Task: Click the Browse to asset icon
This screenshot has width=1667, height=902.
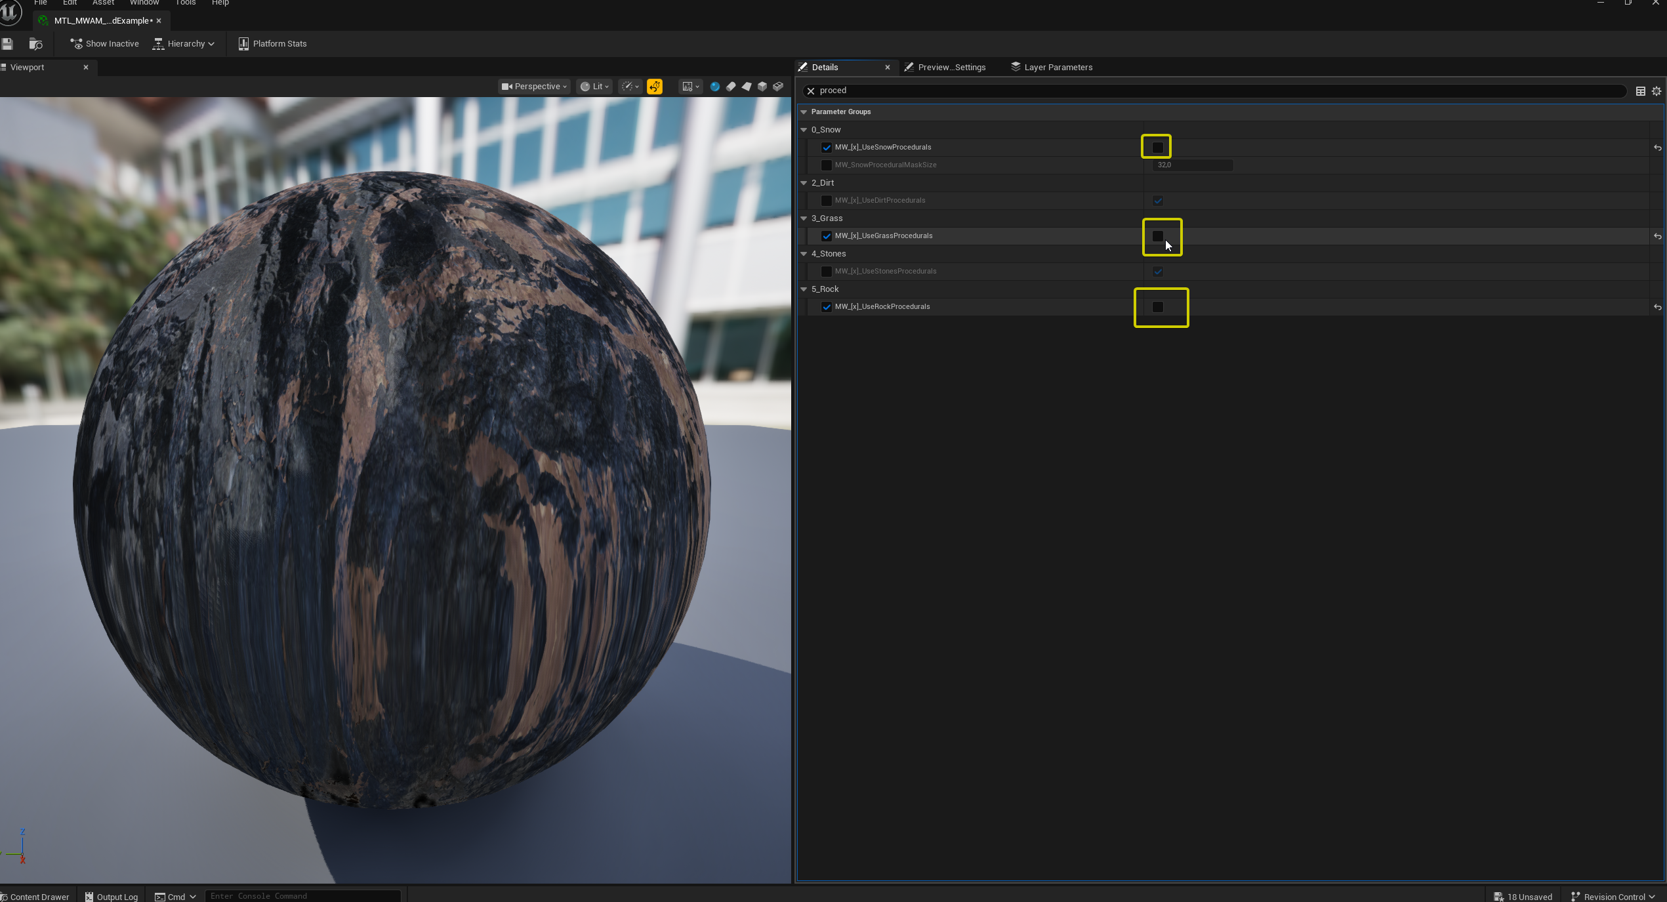Action: [36, 44]
